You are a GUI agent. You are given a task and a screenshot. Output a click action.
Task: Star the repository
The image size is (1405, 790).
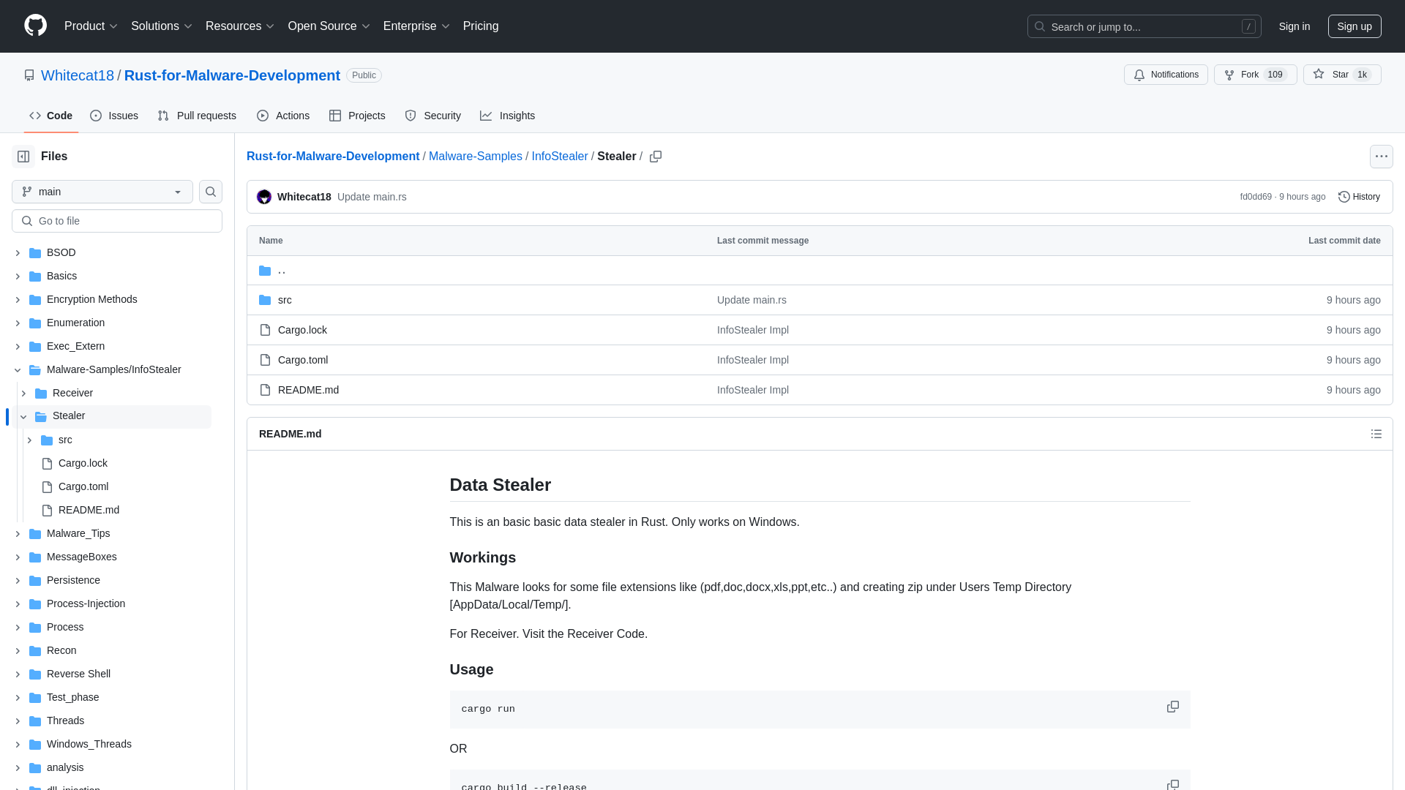coord(1341,75)
